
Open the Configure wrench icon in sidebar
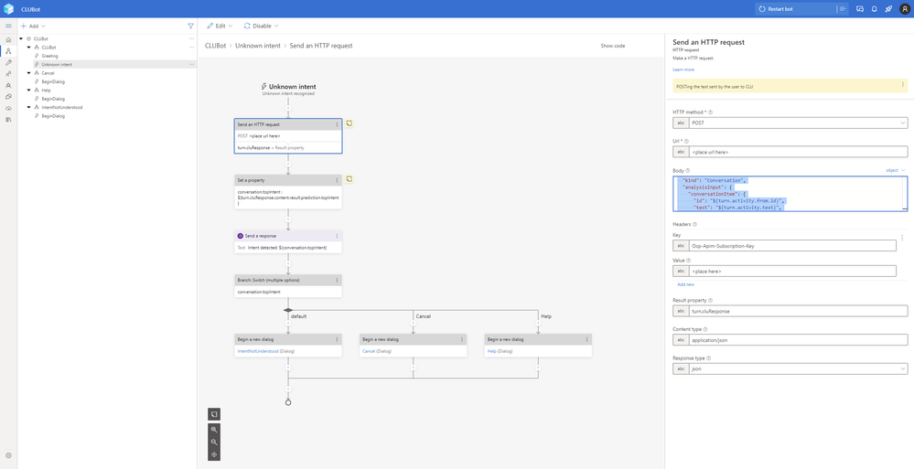(x=8, y=62)
